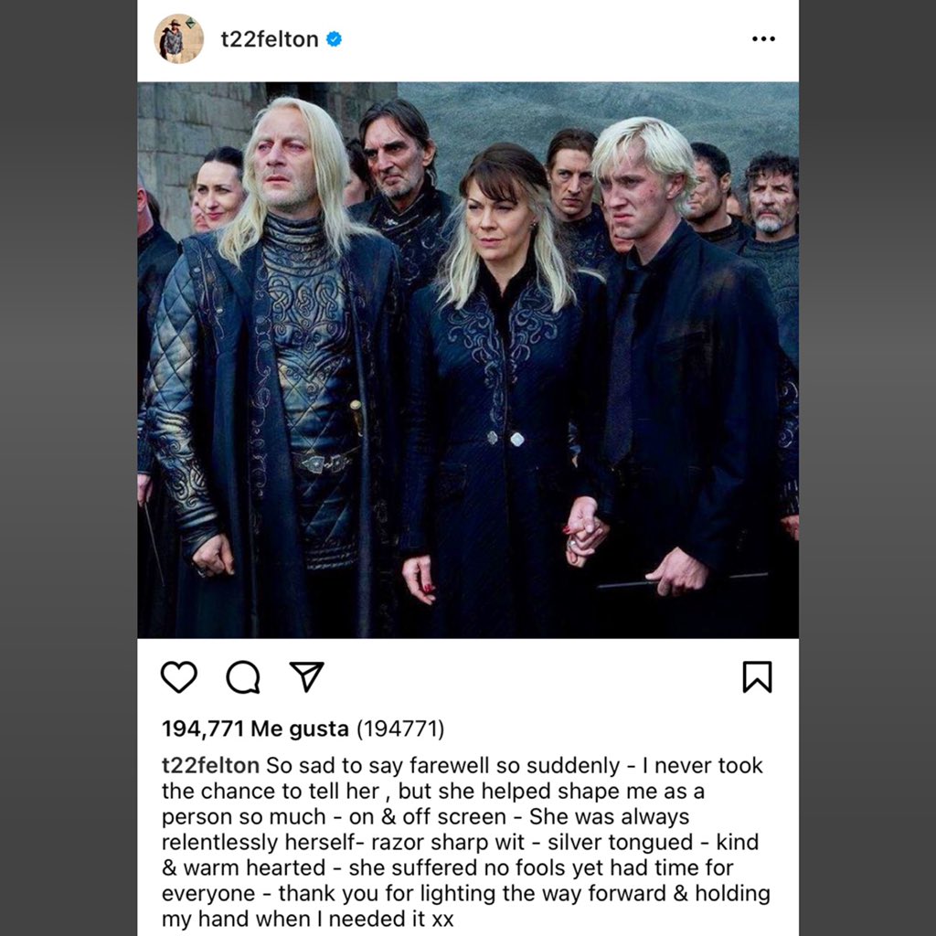Share the post using the paper plane icon

(x=307, y=676)
